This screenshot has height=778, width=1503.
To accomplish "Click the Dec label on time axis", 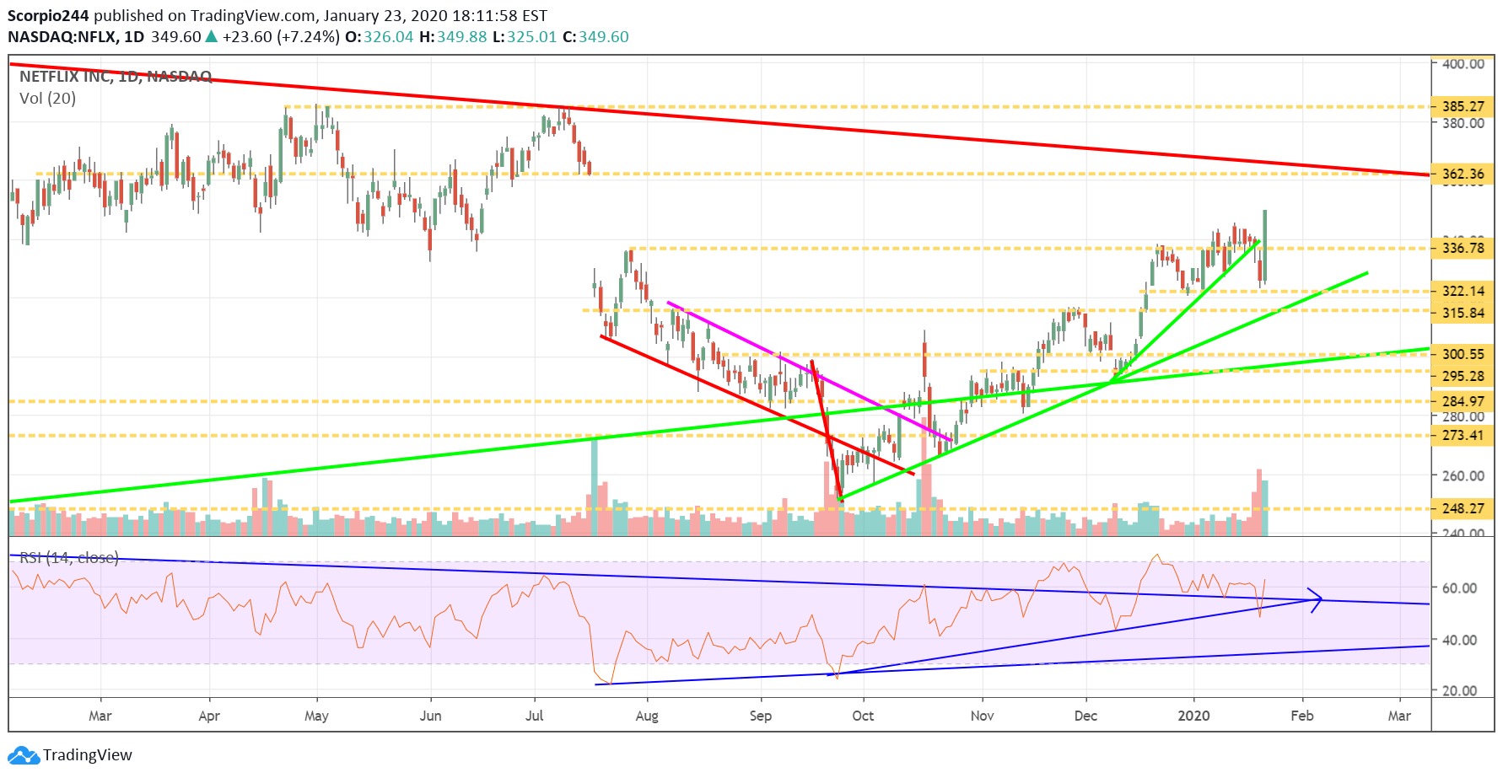I will coord(1086,716).
